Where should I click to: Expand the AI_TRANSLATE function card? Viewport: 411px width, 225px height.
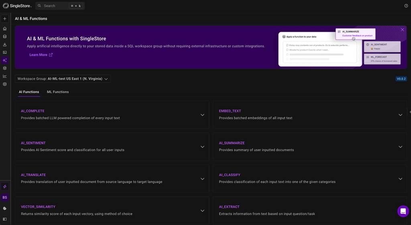click(x=202, y=179)
